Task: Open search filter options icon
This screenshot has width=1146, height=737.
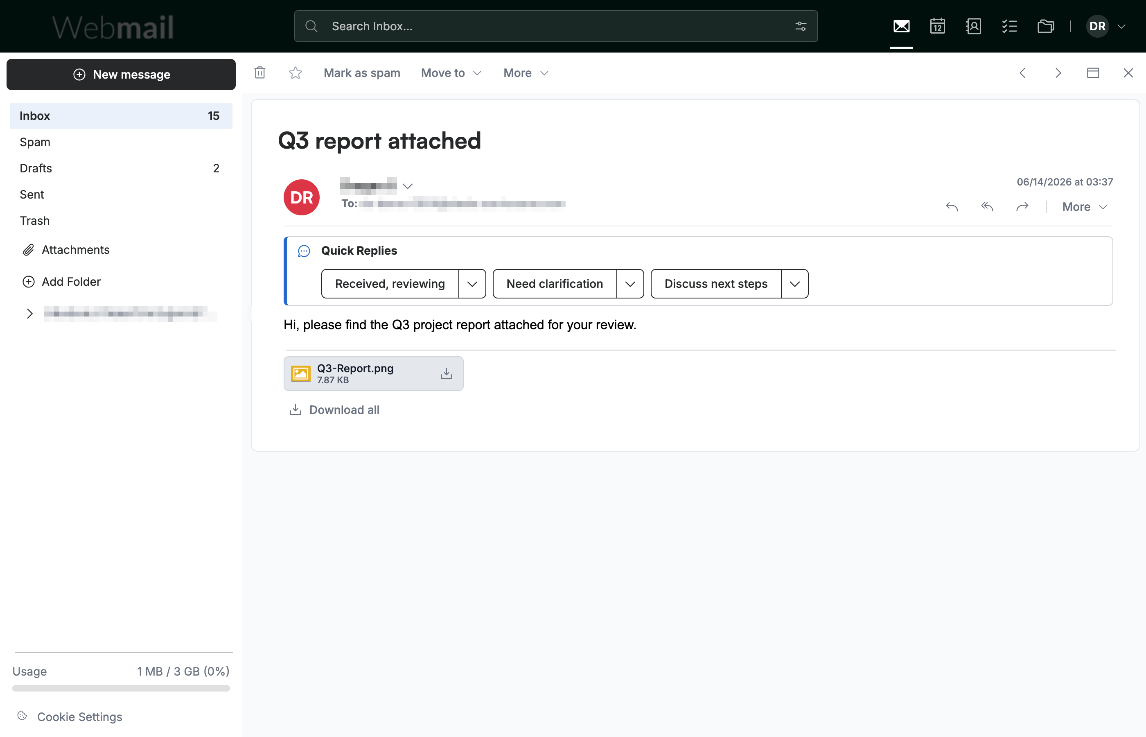Action: click(801, 26)
